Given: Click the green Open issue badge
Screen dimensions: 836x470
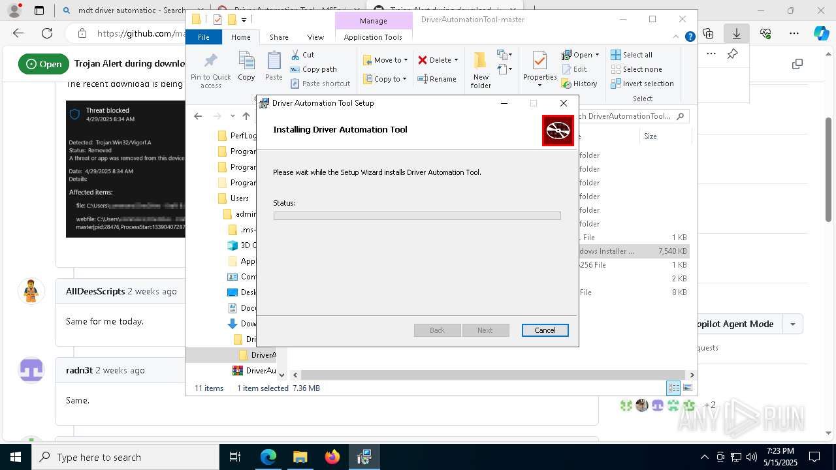Looking at the screenshot, I should pos(44,64).
